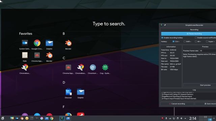Viewport: 216px width, 121px height.
Task: Click the red recording tray icon
Action: 162,118
